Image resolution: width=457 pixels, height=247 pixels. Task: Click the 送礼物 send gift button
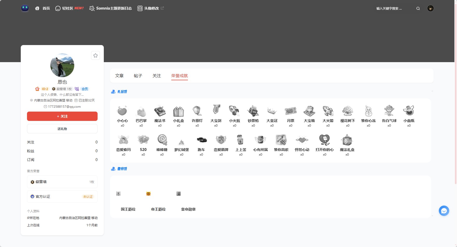click(62, 129)
